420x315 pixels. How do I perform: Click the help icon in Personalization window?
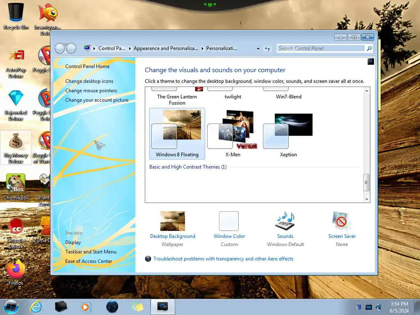click(x=371, y=62)
